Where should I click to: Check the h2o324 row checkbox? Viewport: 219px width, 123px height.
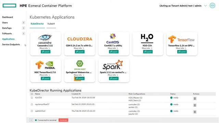32,98
